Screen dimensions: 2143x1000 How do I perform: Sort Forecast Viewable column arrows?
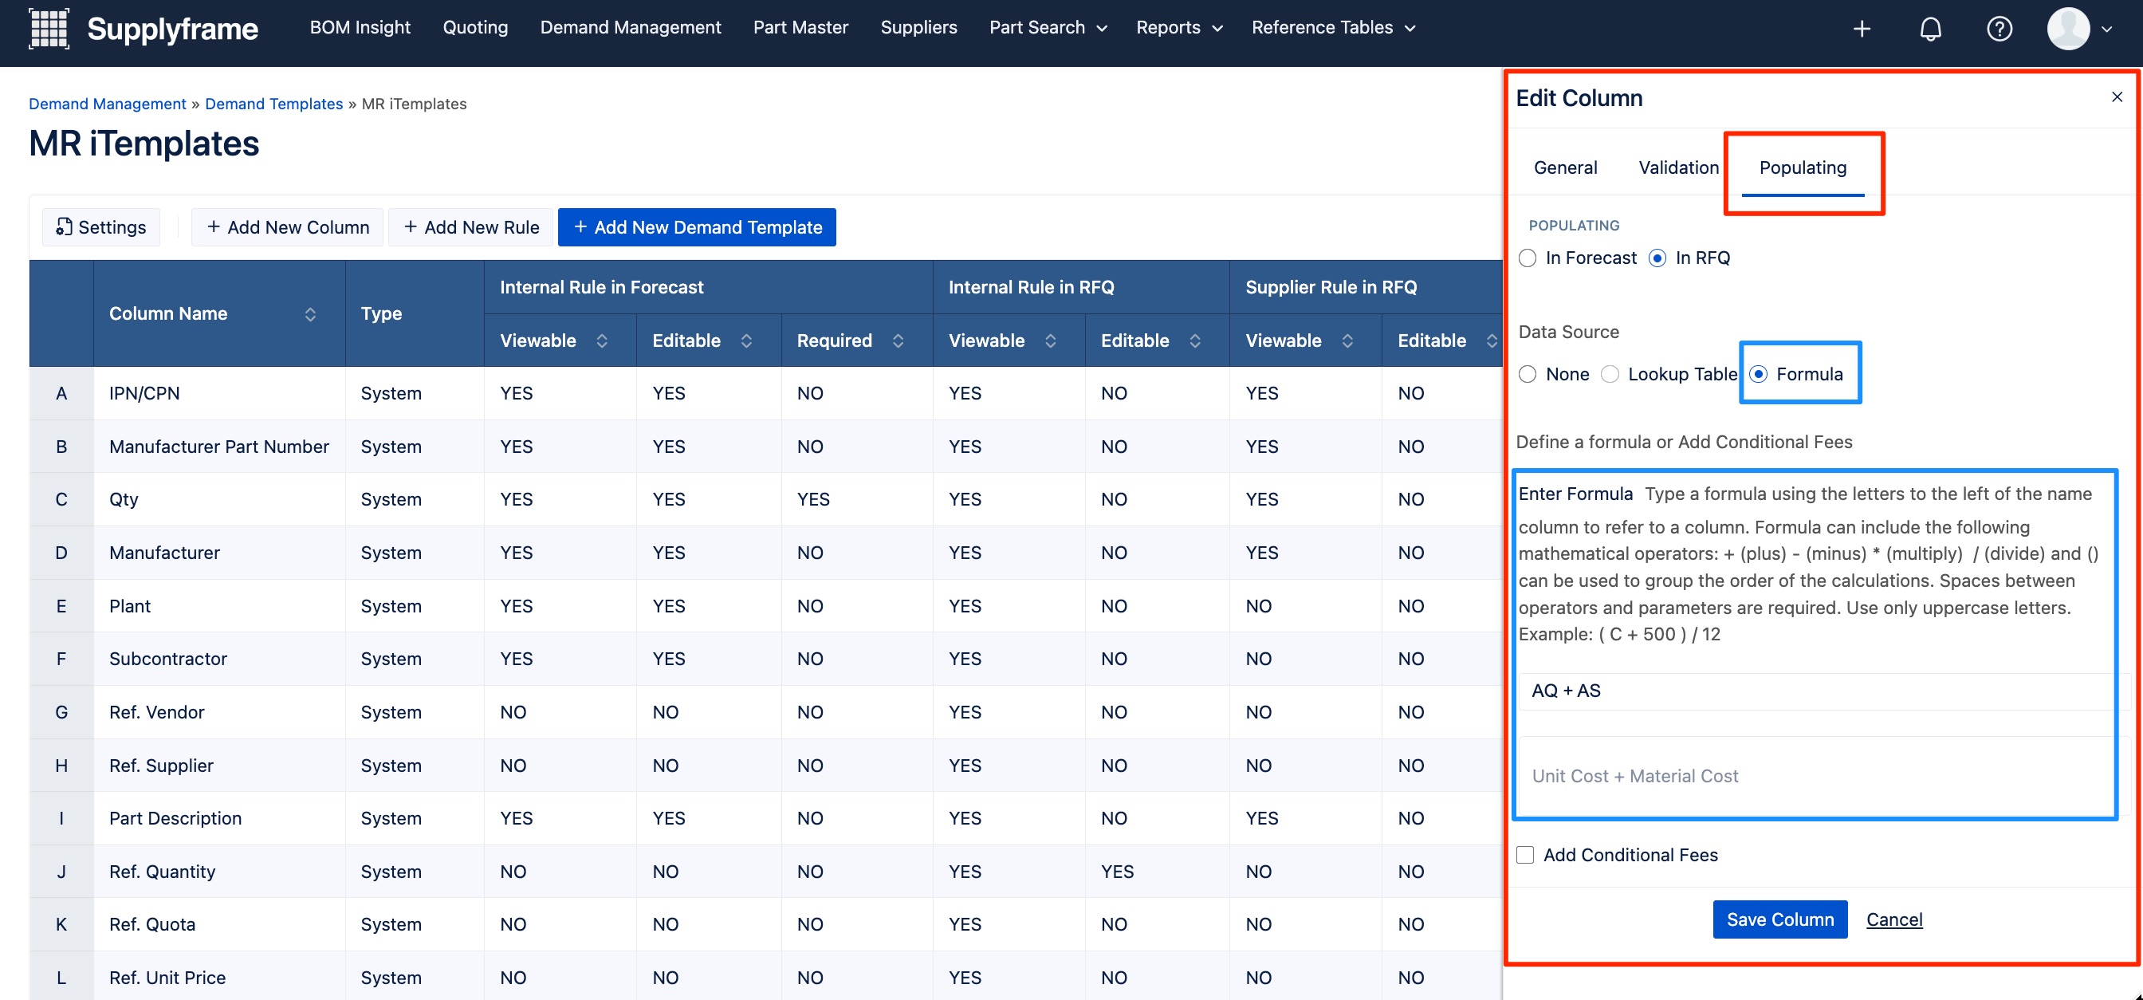tap(602, 341)
